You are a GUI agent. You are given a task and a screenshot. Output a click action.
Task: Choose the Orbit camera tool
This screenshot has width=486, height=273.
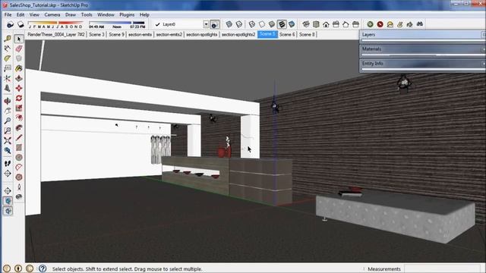point(8,101)
